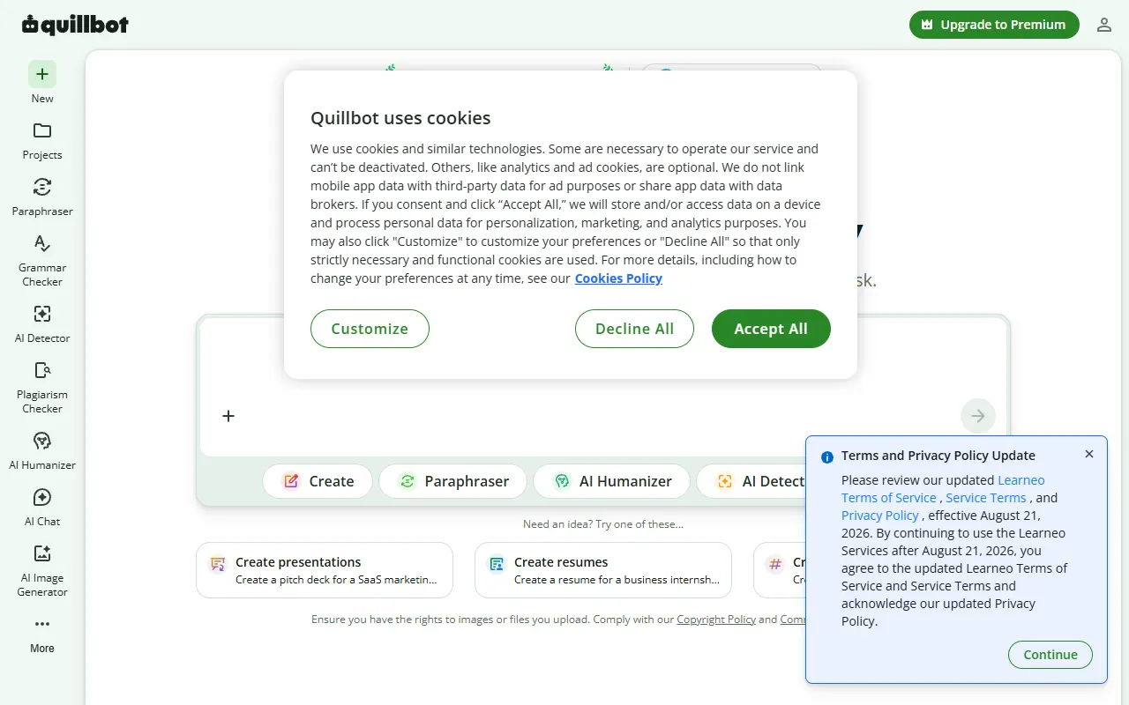Open AI Detector from sidebar
1129x705 pixels.
(x=42, y=314)
